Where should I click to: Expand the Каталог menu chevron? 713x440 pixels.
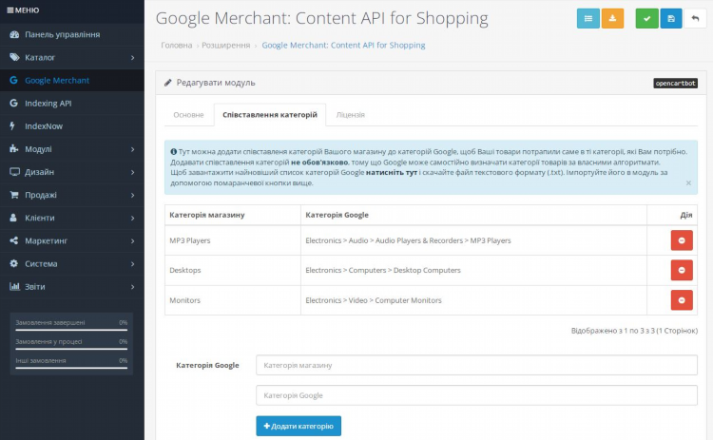coord(133,58)
